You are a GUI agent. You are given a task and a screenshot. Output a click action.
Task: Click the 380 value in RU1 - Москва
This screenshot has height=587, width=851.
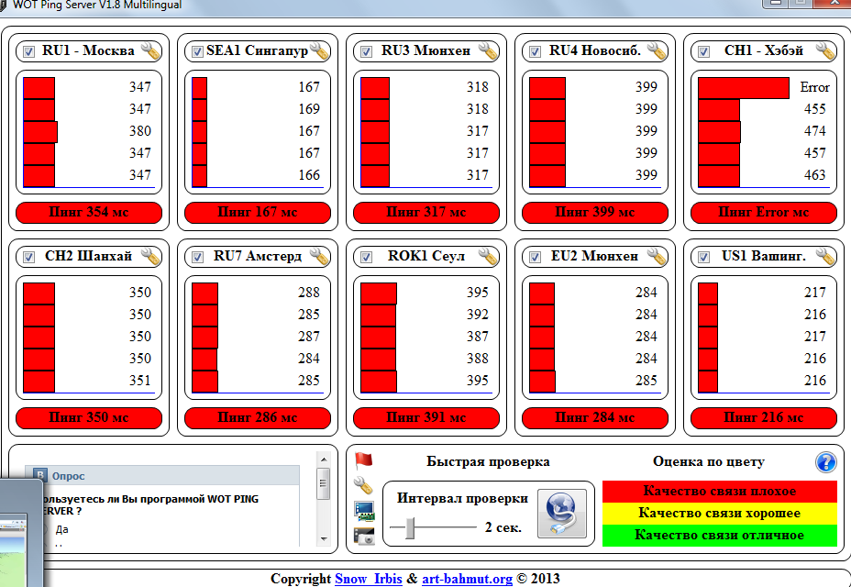(x=140, y=131)
